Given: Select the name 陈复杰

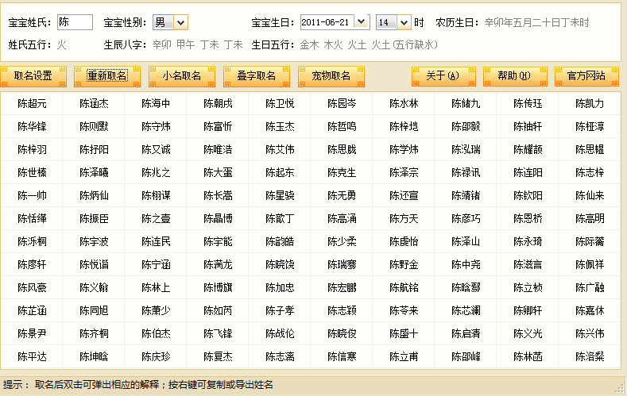Looking at the screenshot, I should pyautogui.click(x=218, y=356).
